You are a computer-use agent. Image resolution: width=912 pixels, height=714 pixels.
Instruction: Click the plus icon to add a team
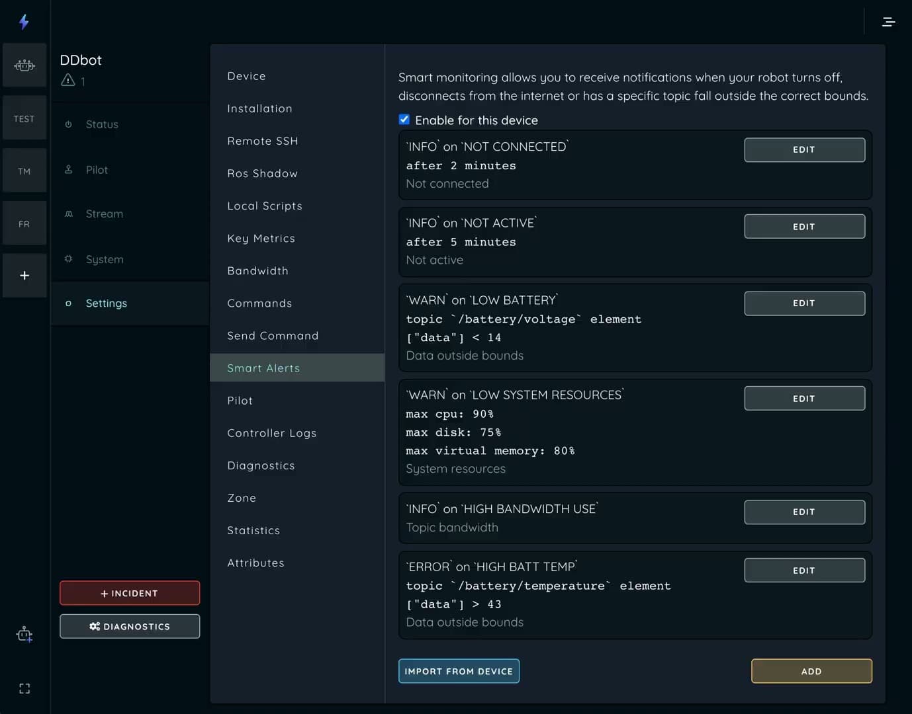tap(24, 275)
